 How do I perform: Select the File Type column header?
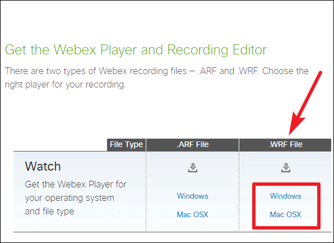pos(126,145)
